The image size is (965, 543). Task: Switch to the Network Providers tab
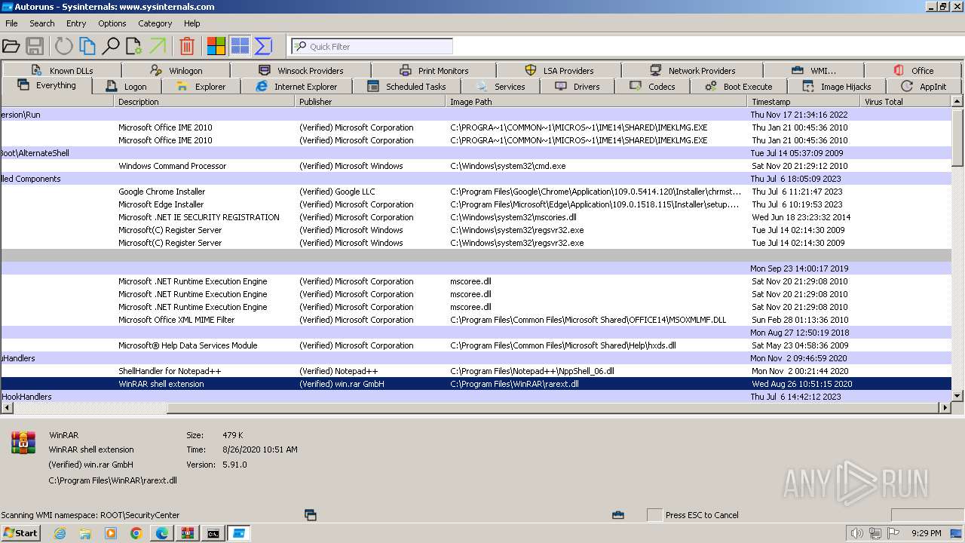(x=691, y=70)
